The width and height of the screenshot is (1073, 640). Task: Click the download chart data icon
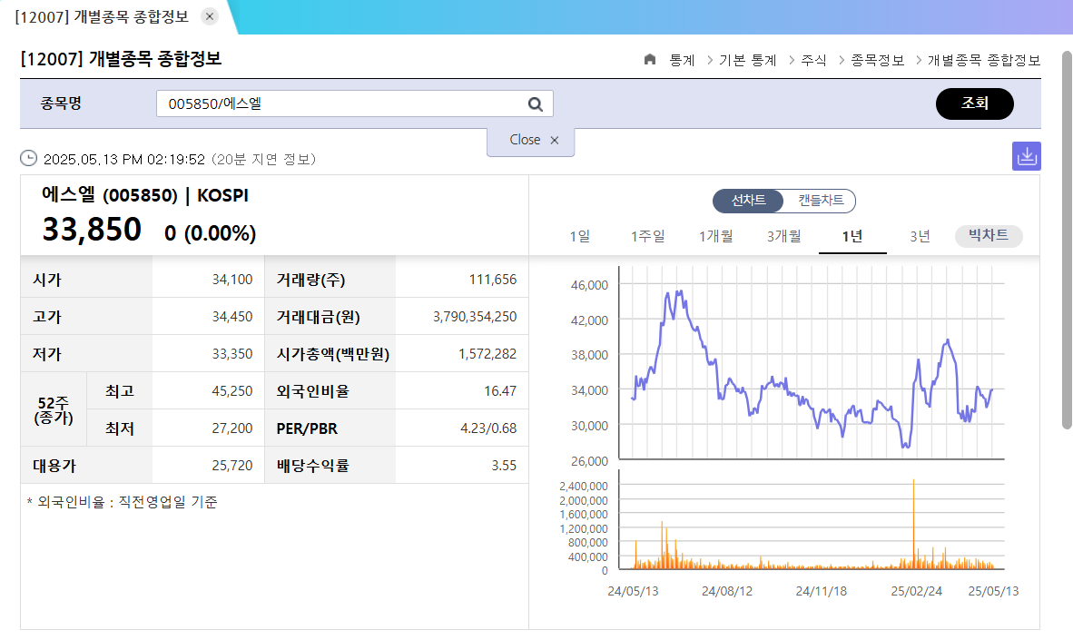1027,155
